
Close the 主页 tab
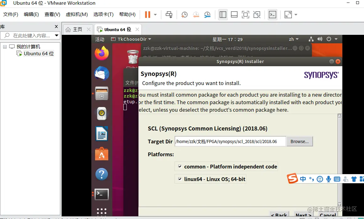(x=88, y=29)
